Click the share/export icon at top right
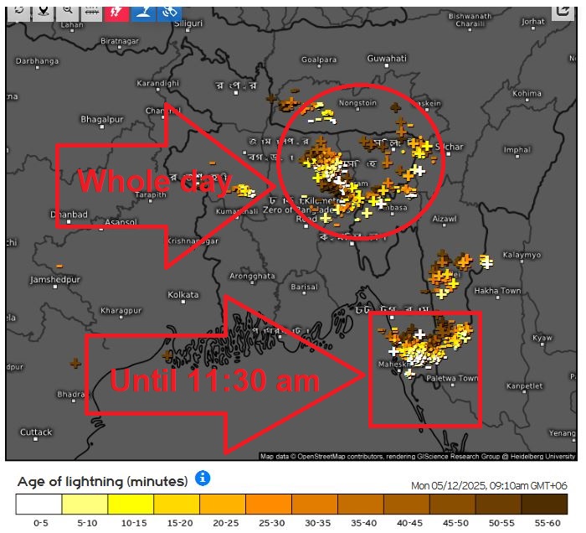 (x=563, y=12)
